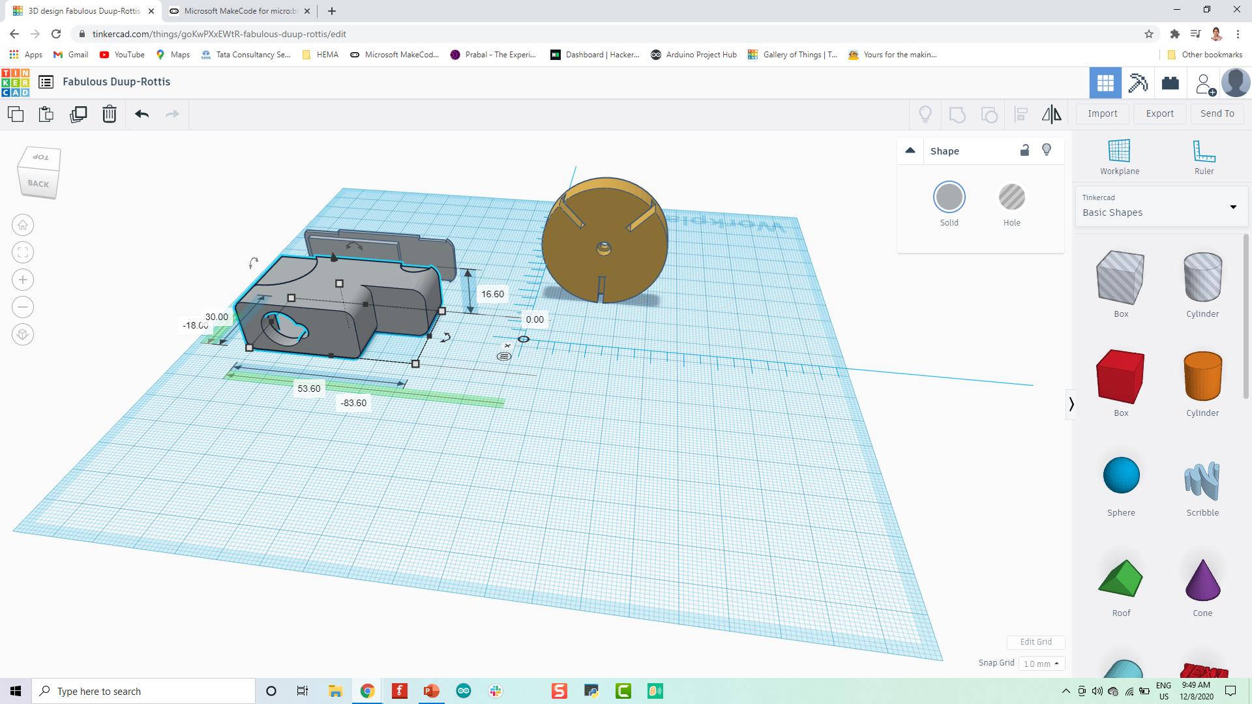The width and height of the screenshot is (1252, 704).
Task: Click the Mirror tool icon
Action: pyautogui.click(x=1051, y=115)
